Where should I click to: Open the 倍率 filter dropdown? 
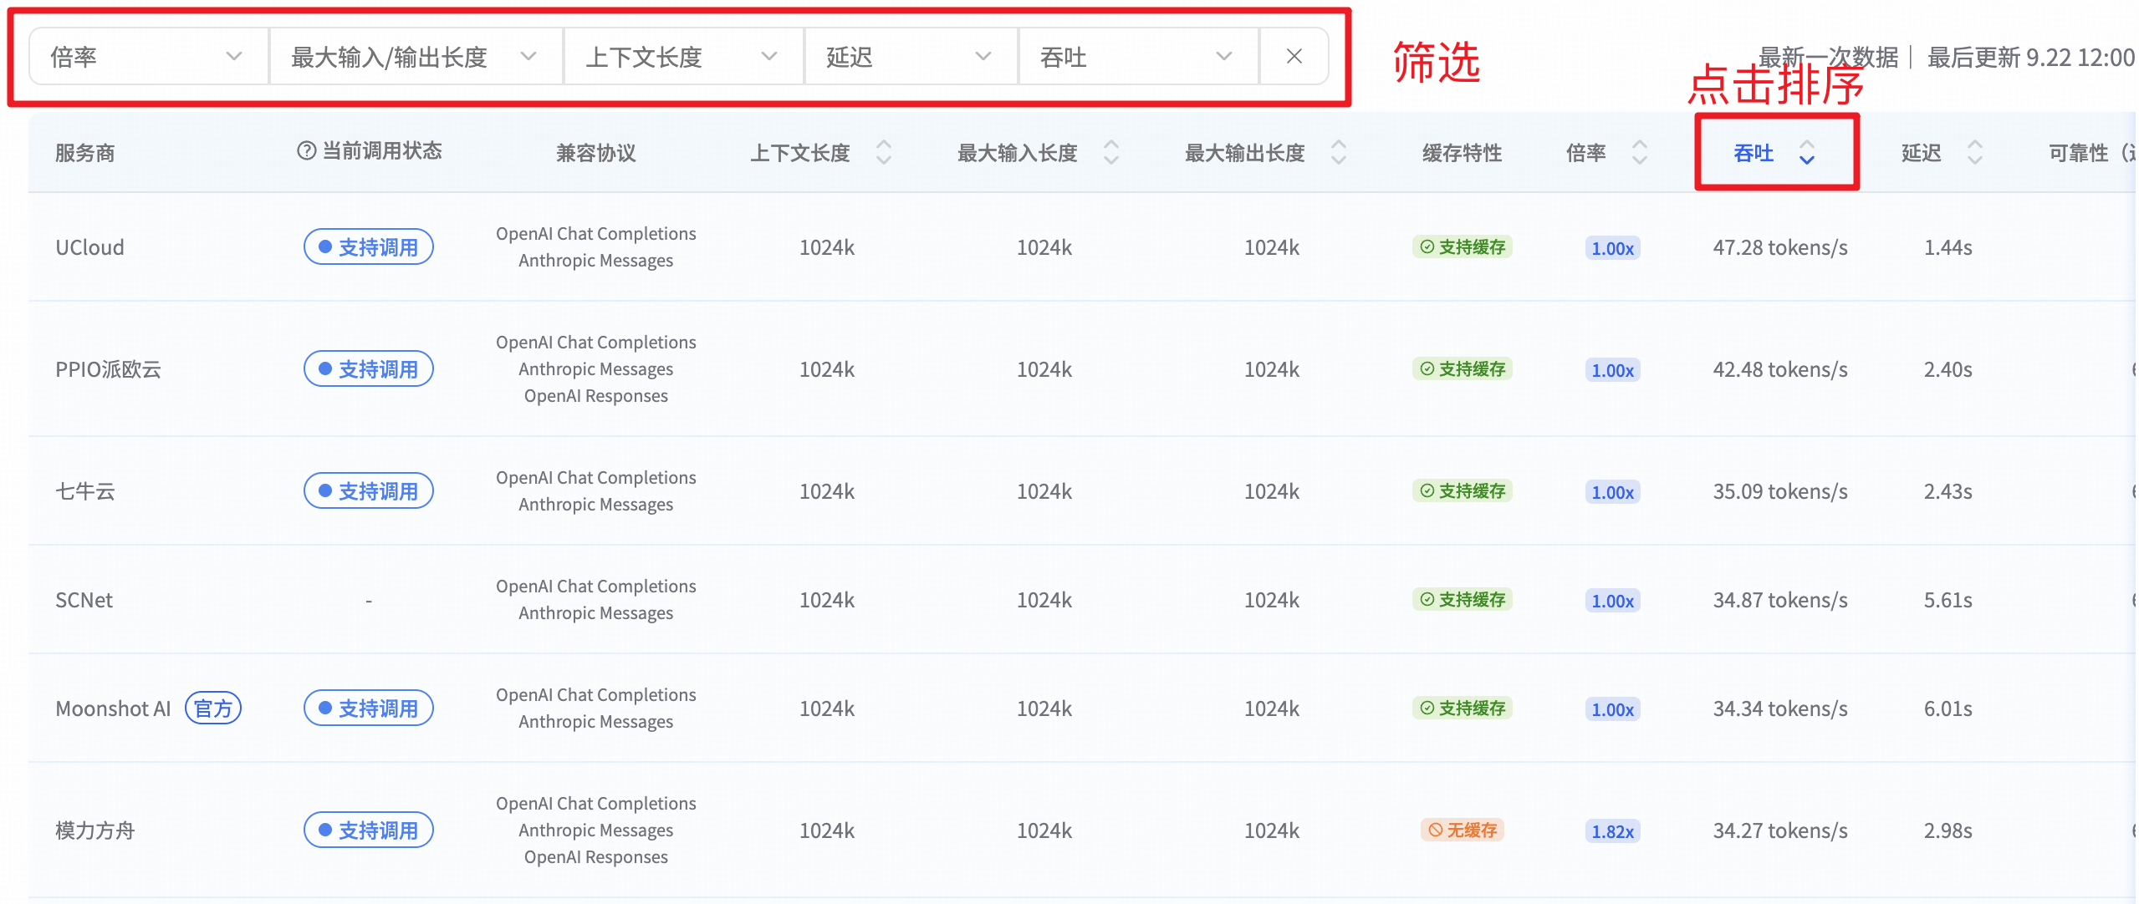149,57
